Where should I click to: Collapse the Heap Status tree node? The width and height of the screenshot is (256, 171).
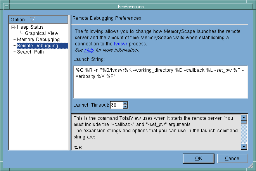pyautogui.click(x=14, y=27)
